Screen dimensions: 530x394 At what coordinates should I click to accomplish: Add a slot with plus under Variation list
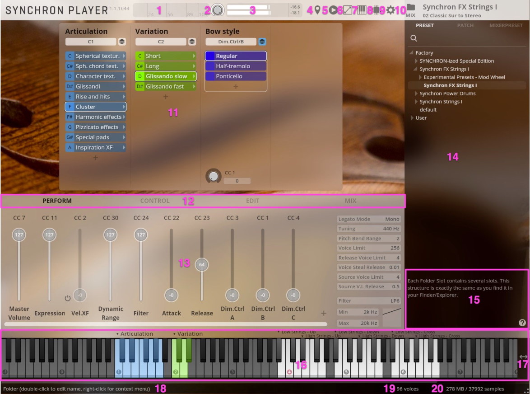click(166, 97)
